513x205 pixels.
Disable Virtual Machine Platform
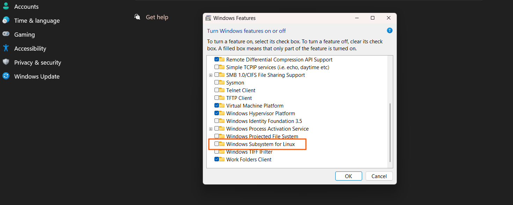pos(216,105)
